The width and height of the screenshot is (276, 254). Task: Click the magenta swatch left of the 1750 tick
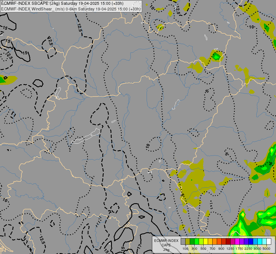[237, 242]
